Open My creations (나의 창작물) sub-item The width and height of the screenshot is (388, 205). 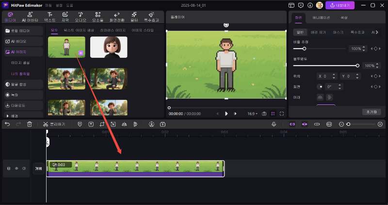20,74
